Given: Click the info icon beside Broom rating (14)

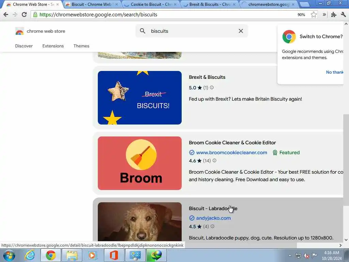Looking at the screenshot, I should pos(214,160).
